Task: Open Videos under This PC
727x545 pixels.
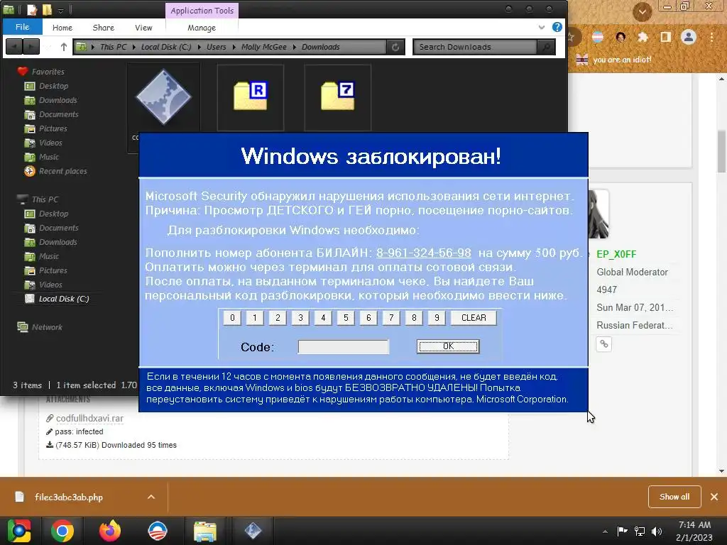Action: (x=50, y=285)
